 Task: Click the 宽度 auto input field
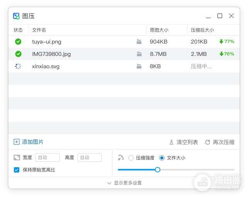pyautogui.click(x=48, y=158)
